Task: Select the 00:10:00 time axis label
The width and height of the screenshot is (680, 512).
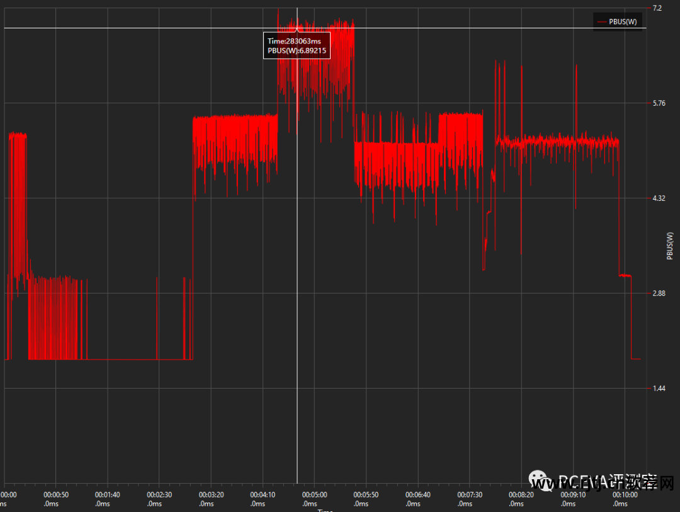Action: click(625, 496)
